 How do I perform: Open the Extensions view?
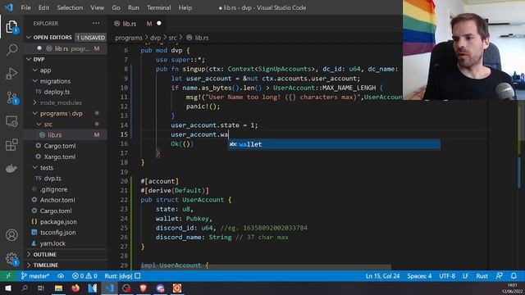coord(11,144)
